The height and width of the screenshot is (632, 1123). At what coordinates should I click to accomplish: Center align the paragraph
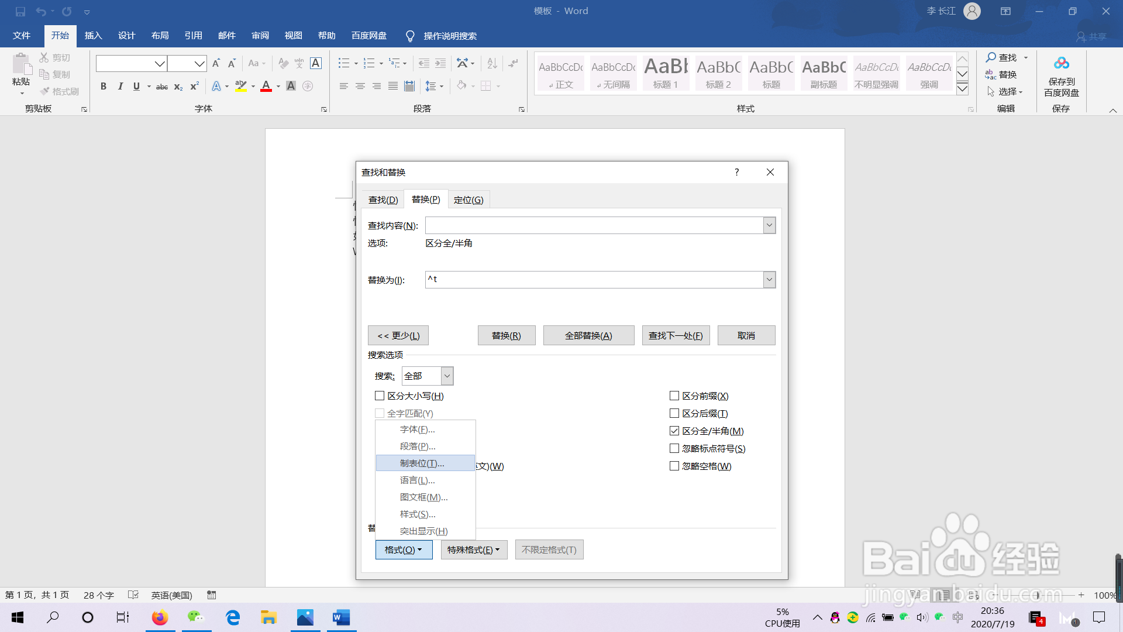tap(360, 86)
